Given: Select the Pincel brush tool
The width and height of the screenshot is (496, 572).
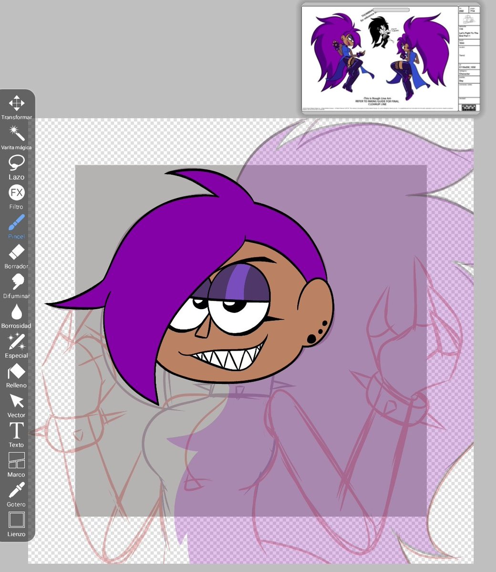Looking at the screenshot, I should click(x=16, y=227).
